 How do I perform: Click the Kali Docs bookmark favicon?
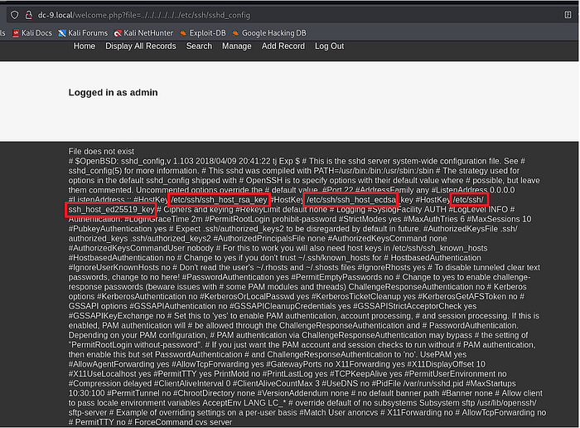coord(16,33)
